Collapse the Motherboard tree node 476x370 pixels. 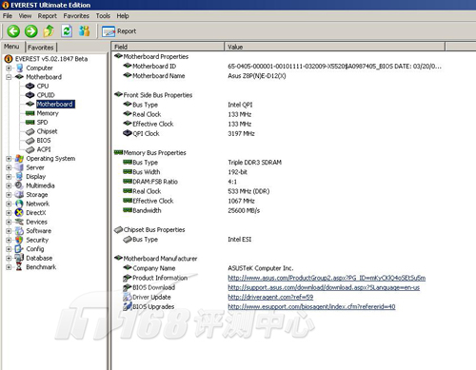coord(9,77)
